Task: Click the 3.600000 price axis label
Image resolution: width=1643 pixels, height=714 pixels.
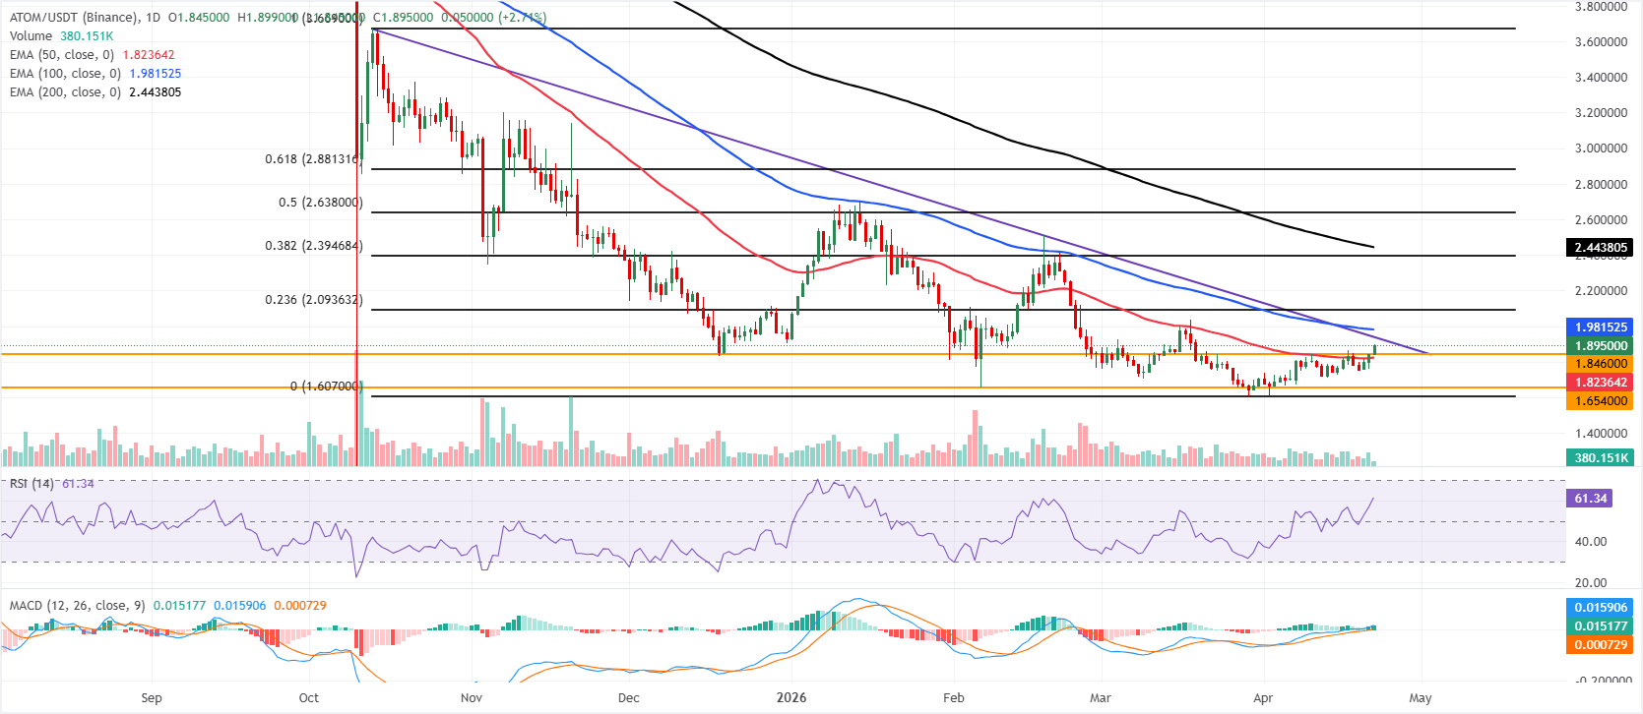Action: 1601,42
